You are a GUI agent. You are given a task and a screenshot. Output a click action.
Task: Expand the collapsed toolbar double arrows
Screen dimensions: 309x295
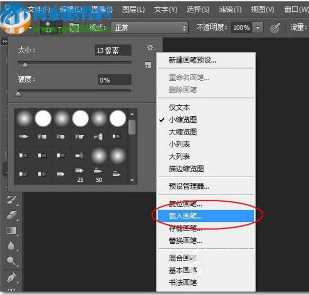click(5, 42)
